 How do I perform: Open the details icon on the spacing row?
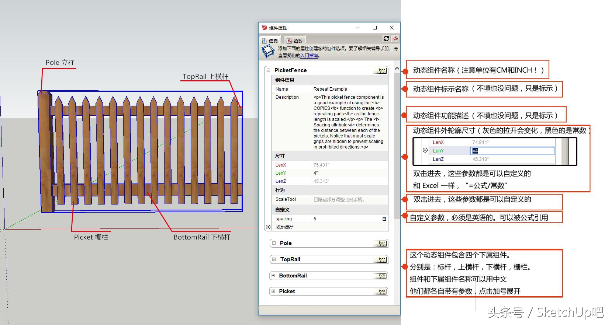click(x=384, y=219)
